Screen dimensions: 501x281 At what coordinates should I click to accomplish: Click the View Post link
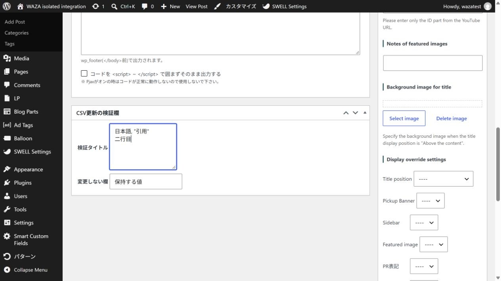click(196, 6)
